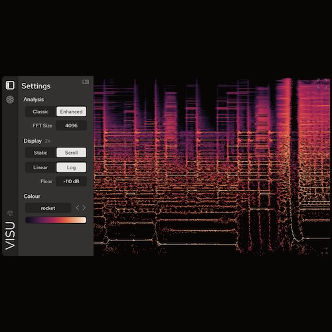
Task: Select Enhanced analysis mode
Action: tap(71, 112)
